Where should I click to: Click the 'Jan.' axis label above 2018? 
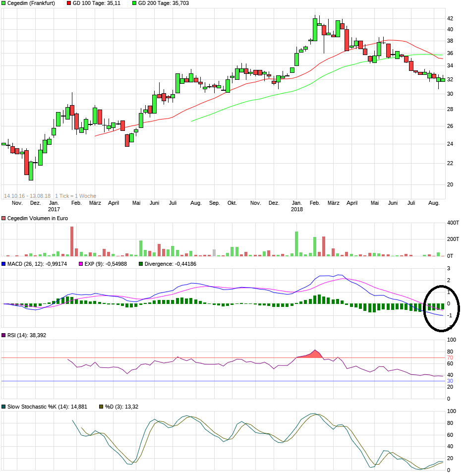(297, 203)
